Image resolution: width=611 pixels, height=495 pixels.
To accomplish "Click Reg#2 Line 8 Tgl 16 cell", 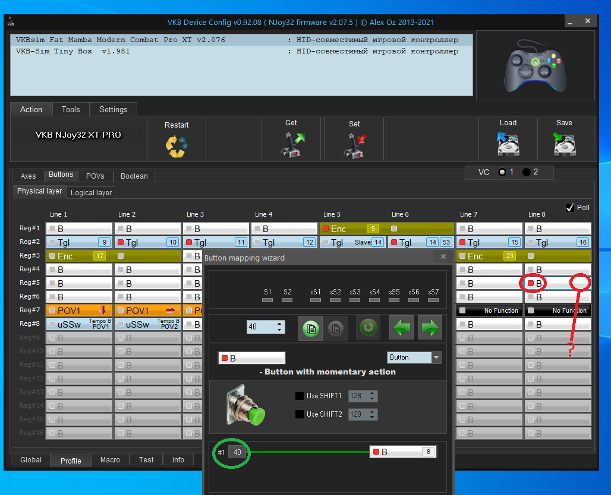I will coord(558,242).
